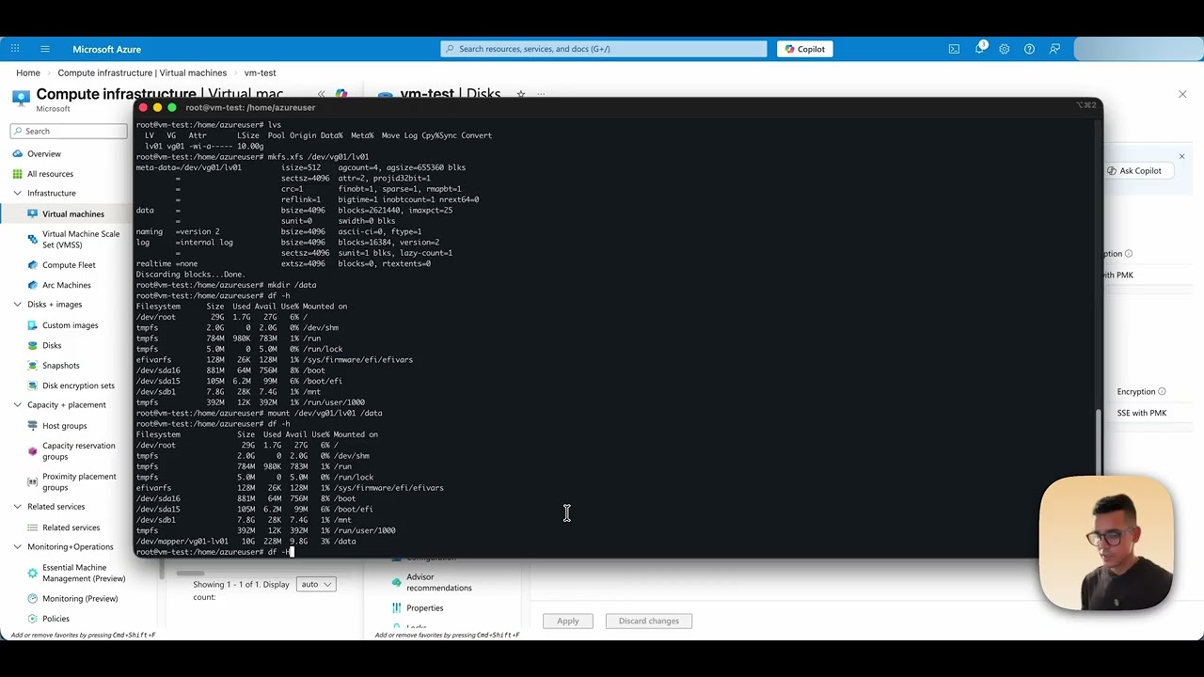Open Monitoring (Preview) menu item
The image size is (1204, 677).
pyautogui.click(x=80, y=598)
